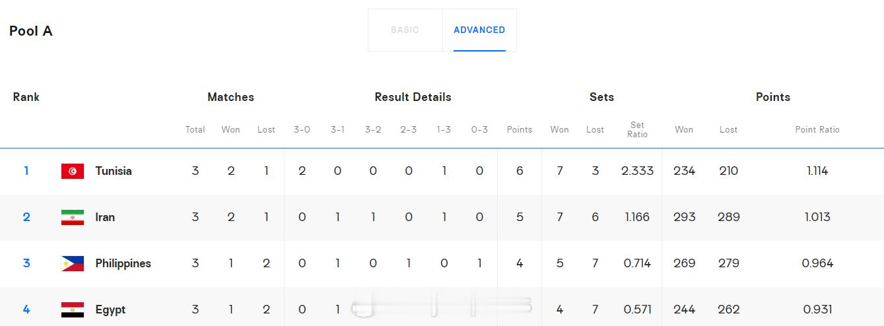Click rank number 1 for Tunisia
This screenshot has height=326, width=884.
tap(26, 171)
